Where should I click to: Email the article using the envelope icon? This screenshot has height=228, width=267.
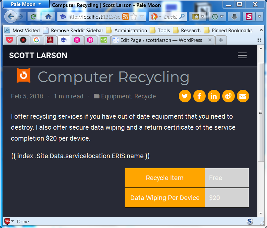point(243,96)
